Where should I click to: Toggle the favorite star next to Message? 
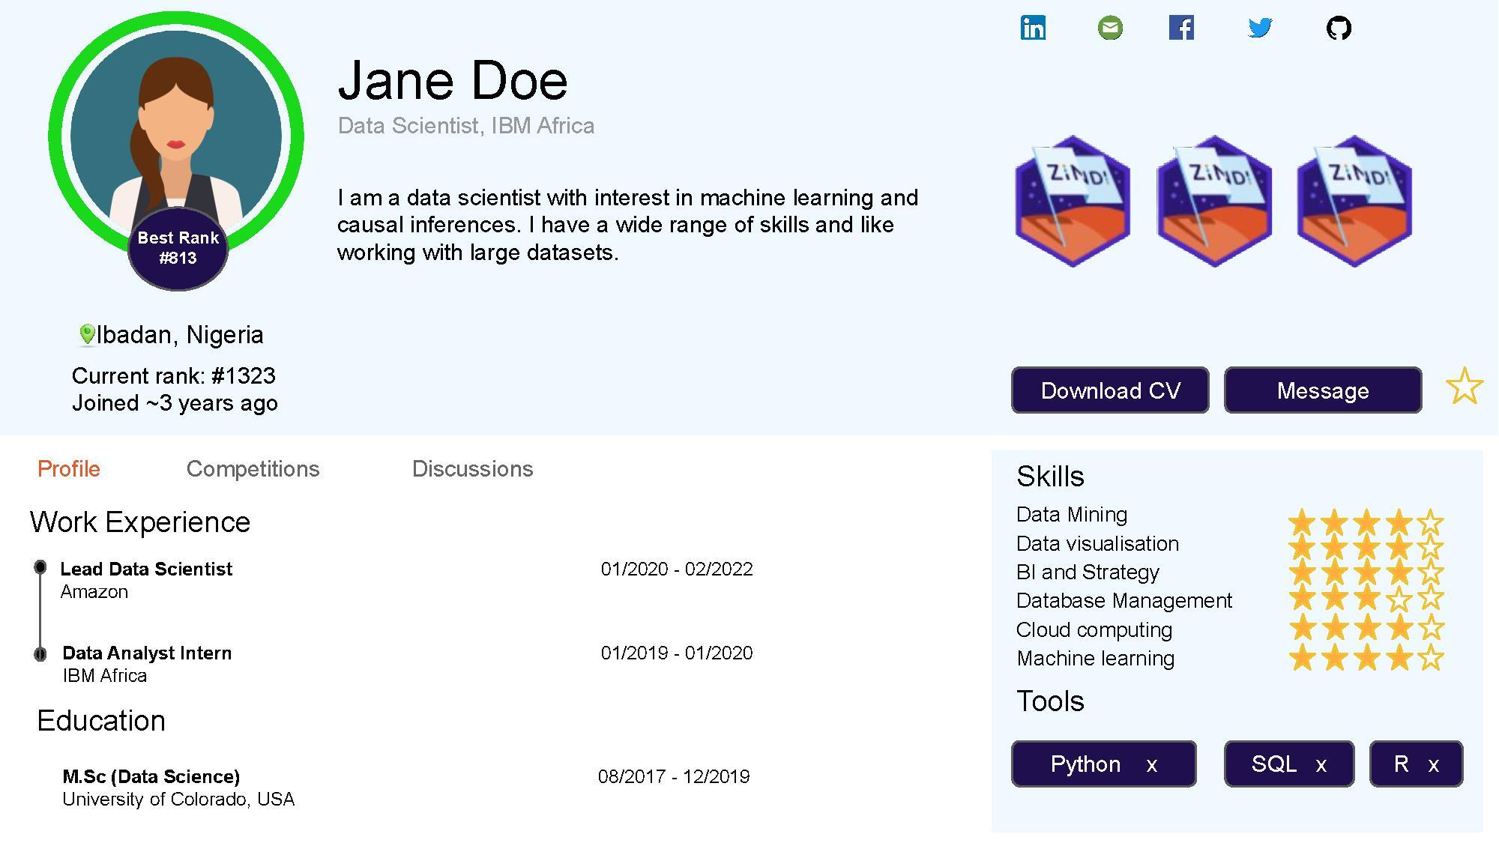click(1464, 387)
